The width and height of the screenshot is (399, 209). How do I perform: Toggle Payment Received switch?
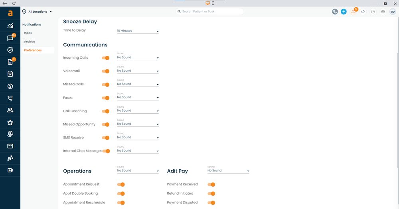(211, 184)
